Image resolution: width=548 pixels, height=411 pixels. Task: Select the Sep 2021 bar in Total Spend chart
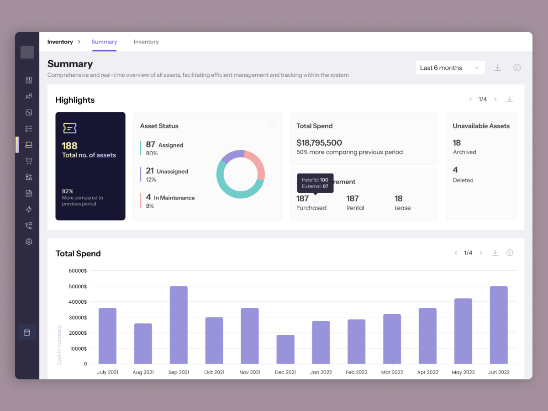[179, 324]
